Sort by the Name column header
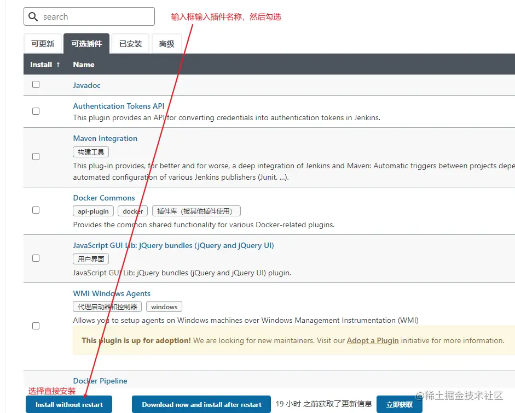 click(84, 64)
